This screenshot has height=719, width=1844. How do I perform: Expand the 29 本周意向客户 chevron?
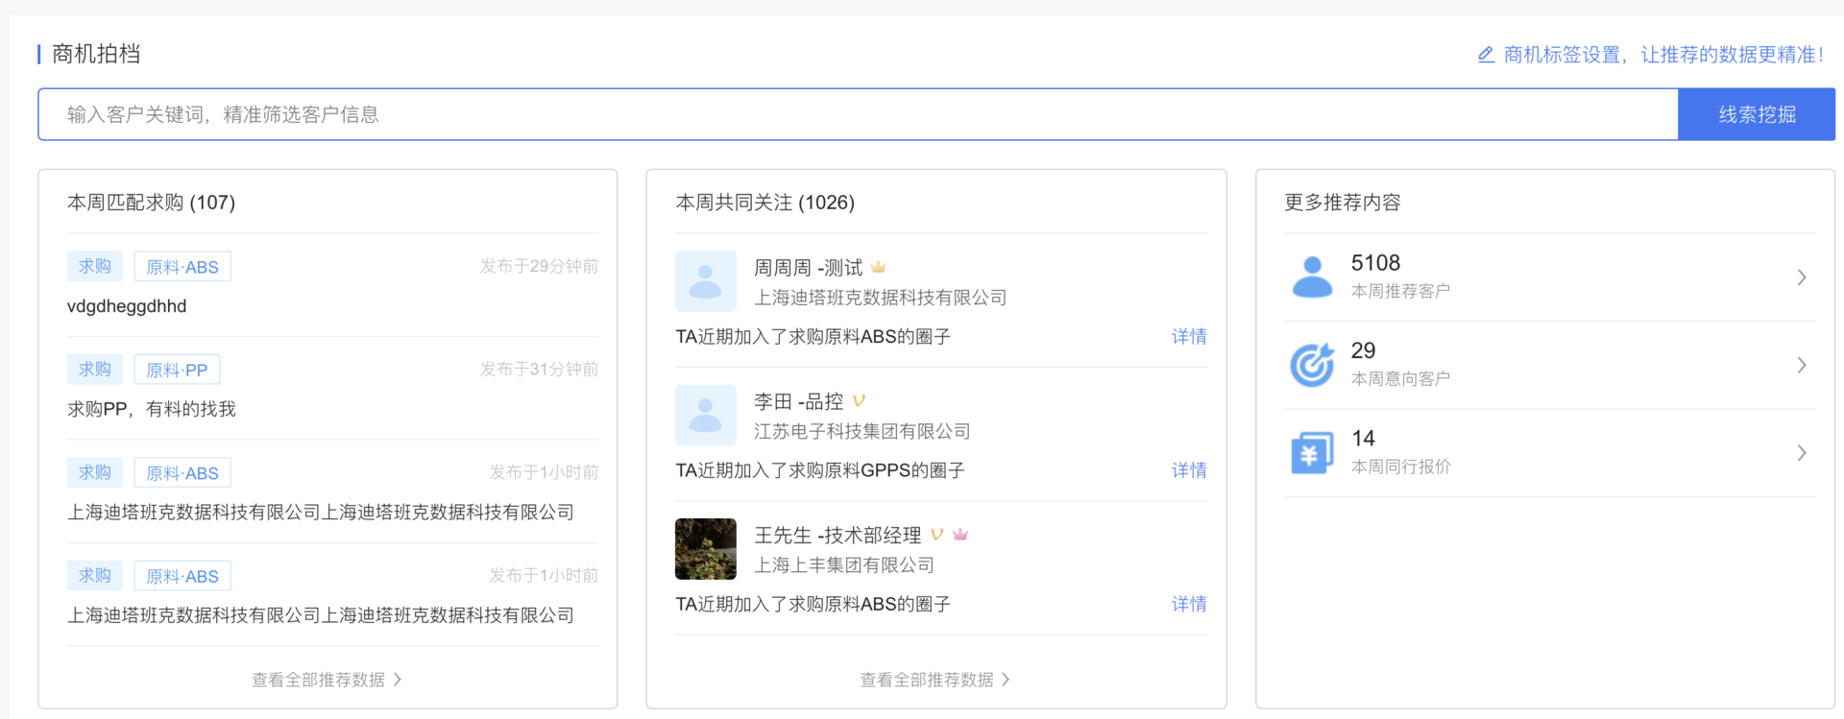(x=1802, y=365)
